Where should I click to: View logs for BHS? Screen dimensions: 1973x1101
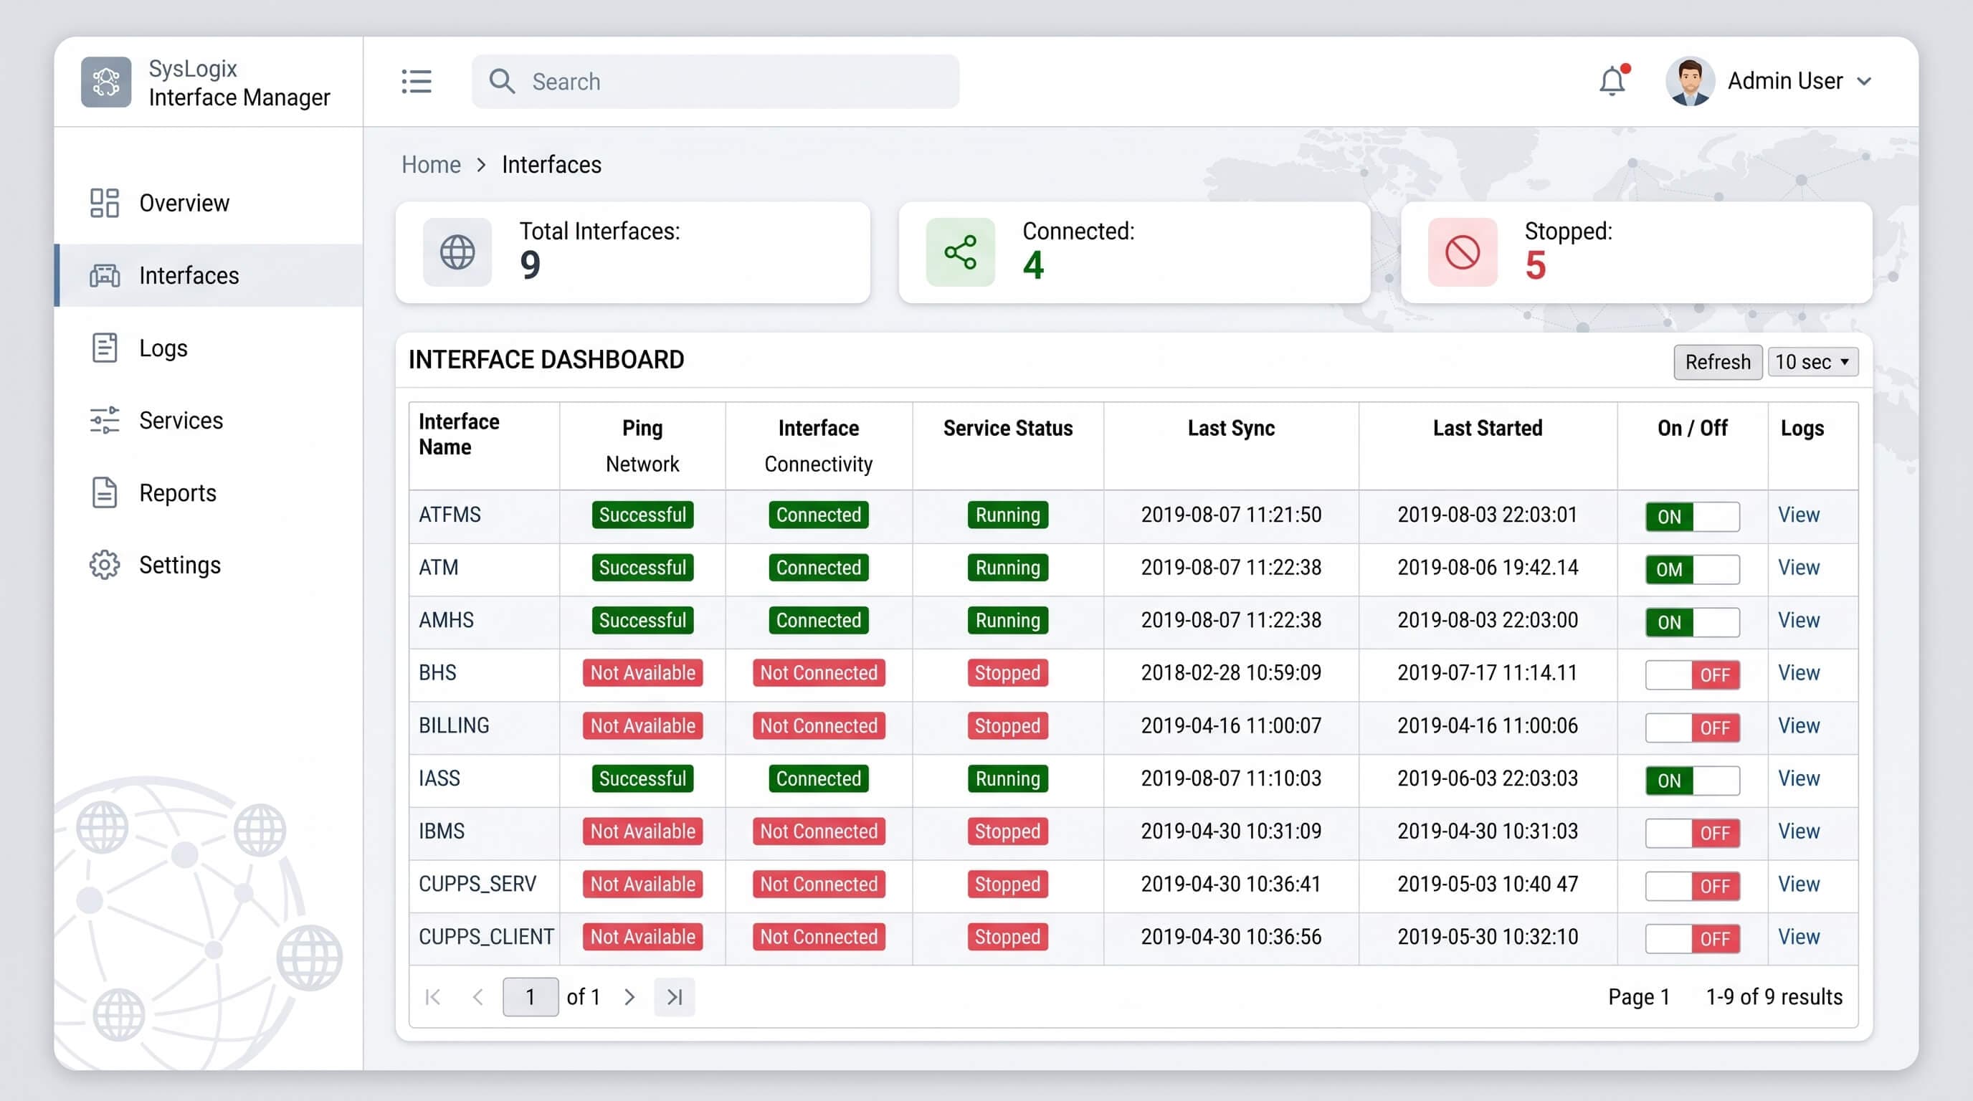1798,673
